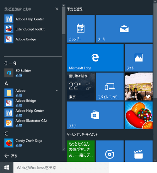Screen dimensions: 157x173
Task: Click the C section header letter
Action: coord(6,133)
